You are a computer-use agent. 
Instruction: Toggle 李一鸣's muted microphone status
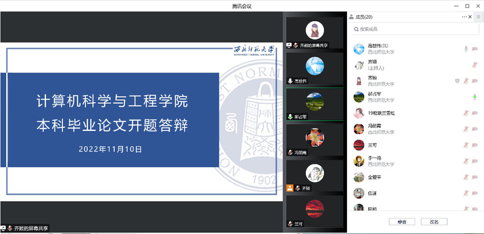click(466, 161)
